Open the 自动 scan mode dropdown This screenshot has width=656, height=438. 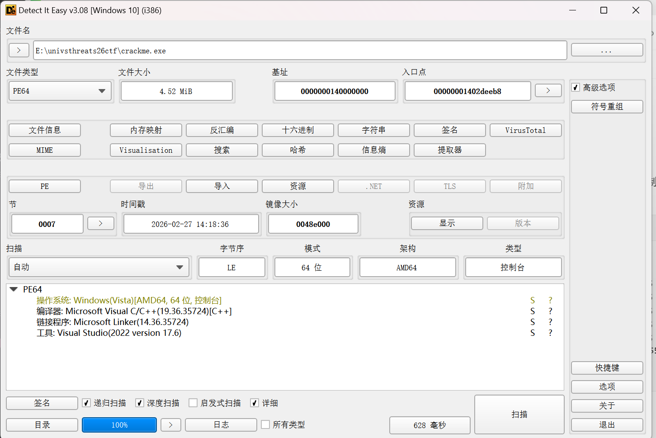tap(99, 267)
